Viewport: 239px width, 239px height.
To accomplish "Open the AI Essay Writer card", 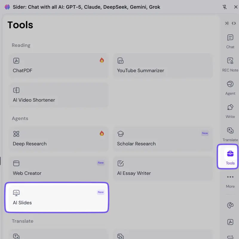I will (x=163, y=168).
